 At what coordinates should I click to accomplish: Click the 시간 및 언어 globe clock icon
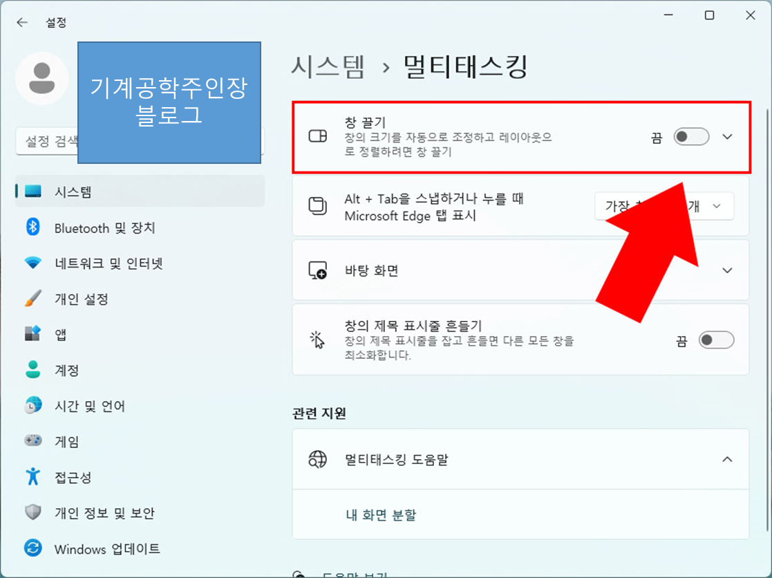pos(33,405)
